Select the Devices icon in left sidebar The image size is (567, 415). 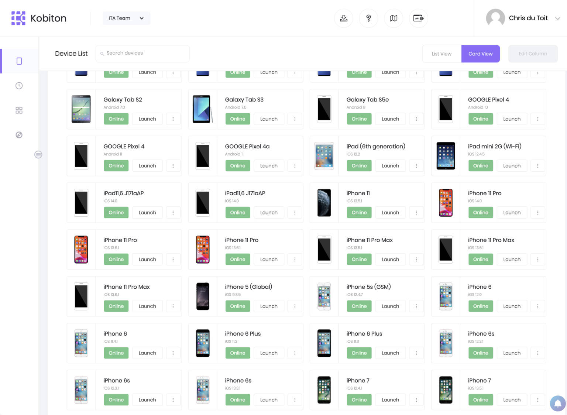(x=19, y=61)
